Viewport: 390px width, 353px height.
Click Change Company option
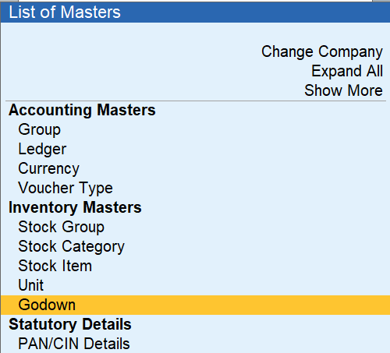click(322, 51)
